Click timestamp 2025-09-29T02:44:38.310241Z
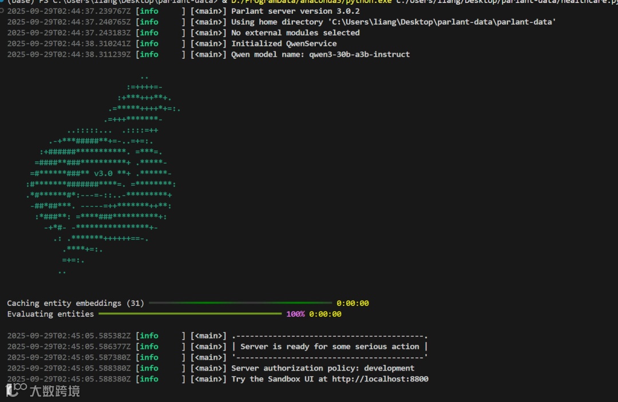 69,43
